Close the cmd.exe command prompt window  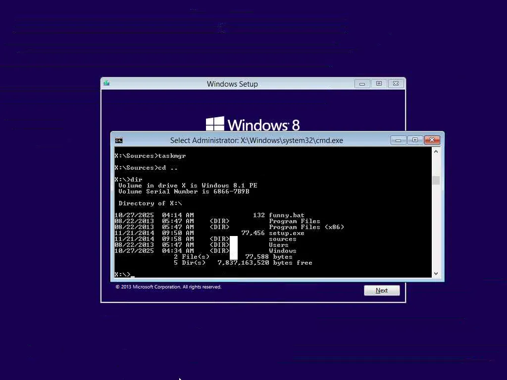(x=432, y=140)
